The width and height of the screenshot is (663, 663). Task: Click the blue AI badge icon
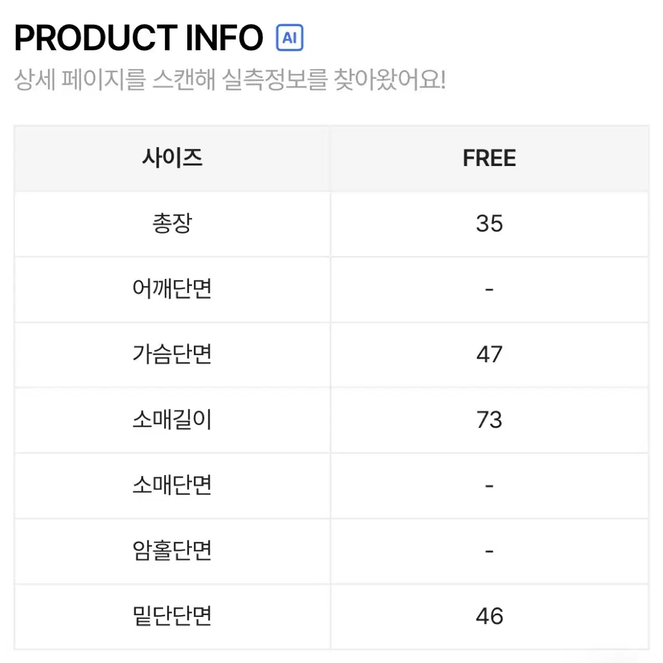point(290,38)
